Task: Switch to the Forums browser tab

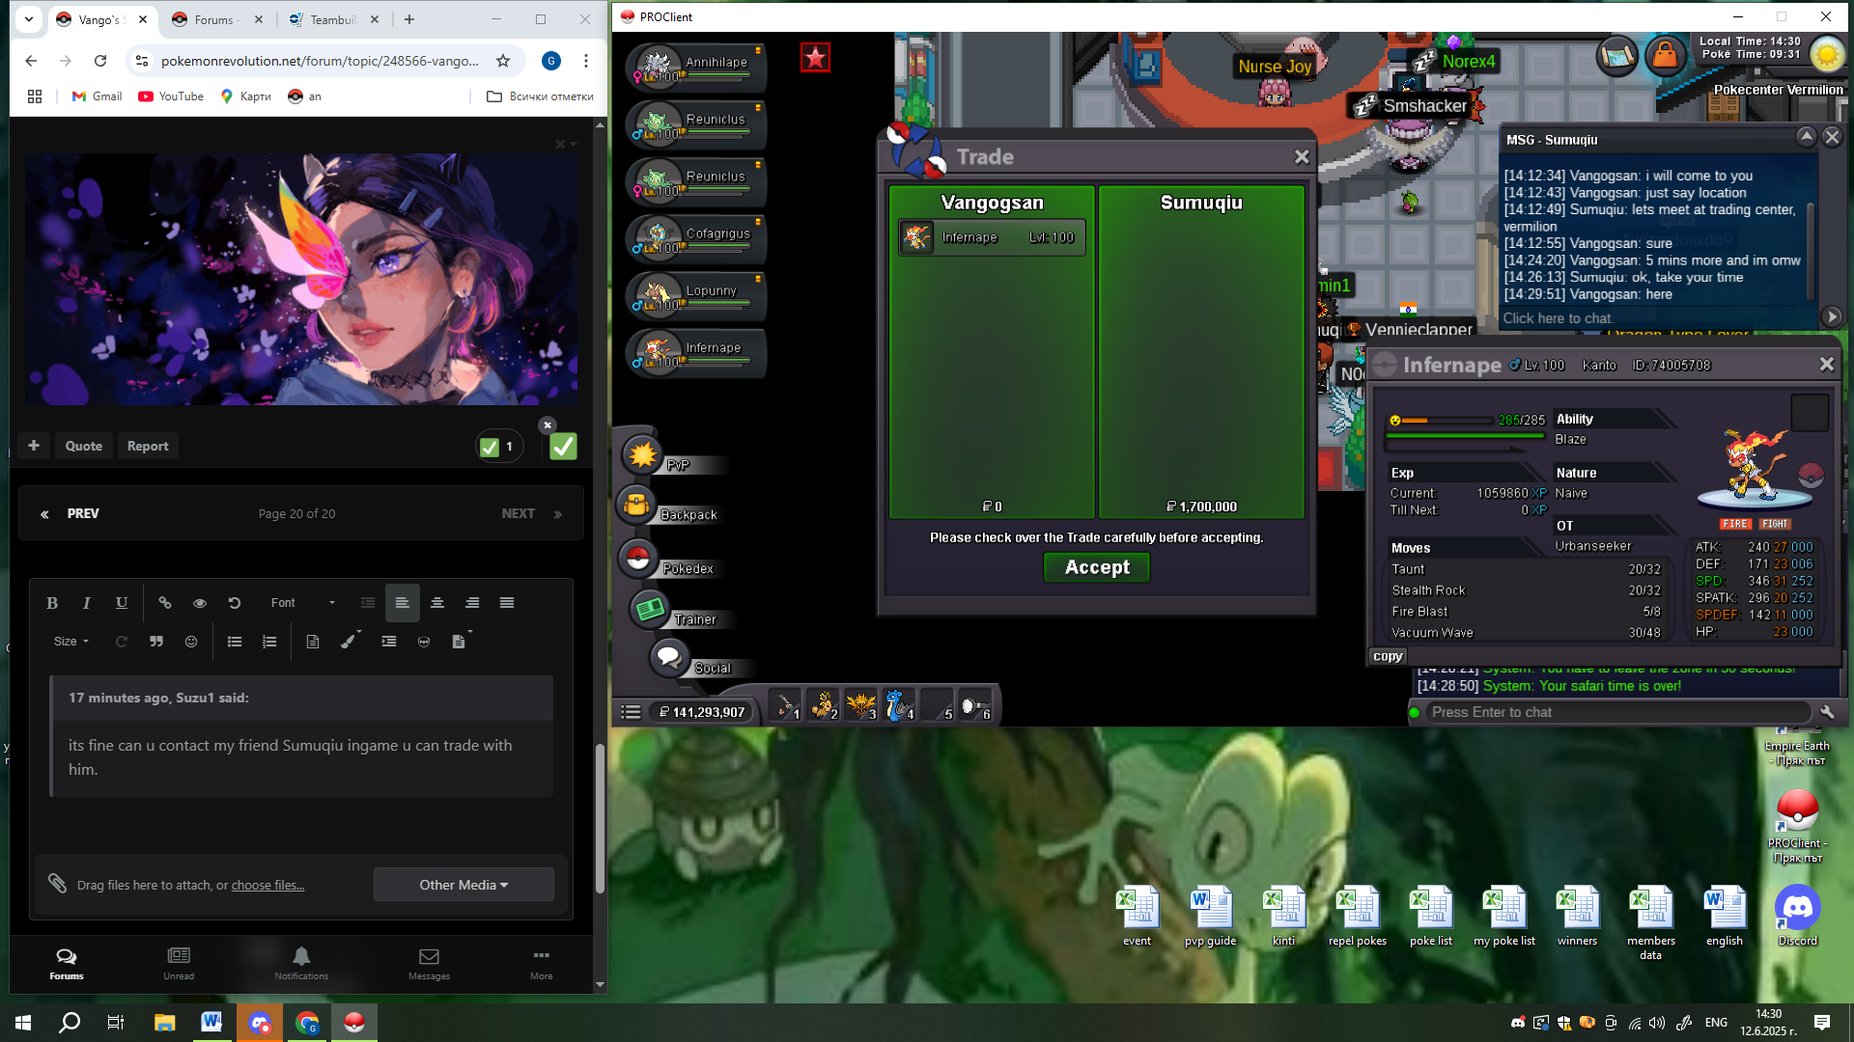Action: pos(214,19)
